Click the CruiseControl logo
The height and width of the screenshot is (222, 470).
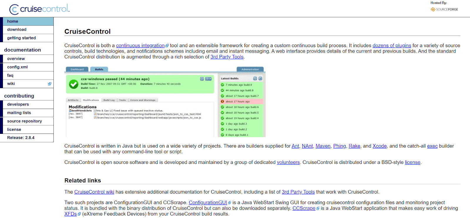point(39,9)
